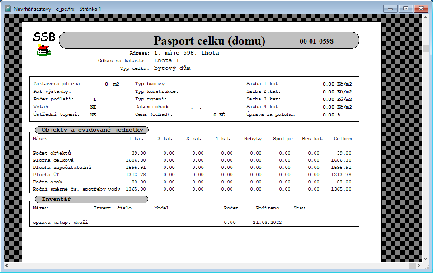Click the horizontal scrollbar left arrow

click(7, 266)
